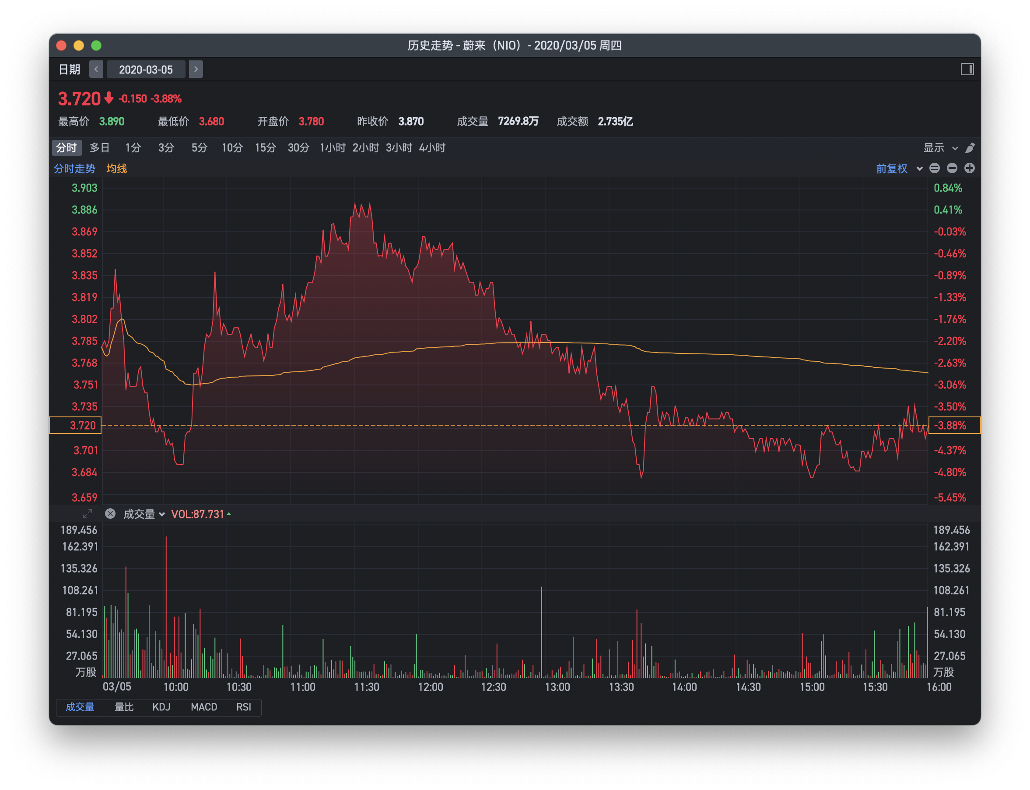Toggle the 均线 average line legend
1030x790 pixels.
pyautogui.click(x=116, y=168)
